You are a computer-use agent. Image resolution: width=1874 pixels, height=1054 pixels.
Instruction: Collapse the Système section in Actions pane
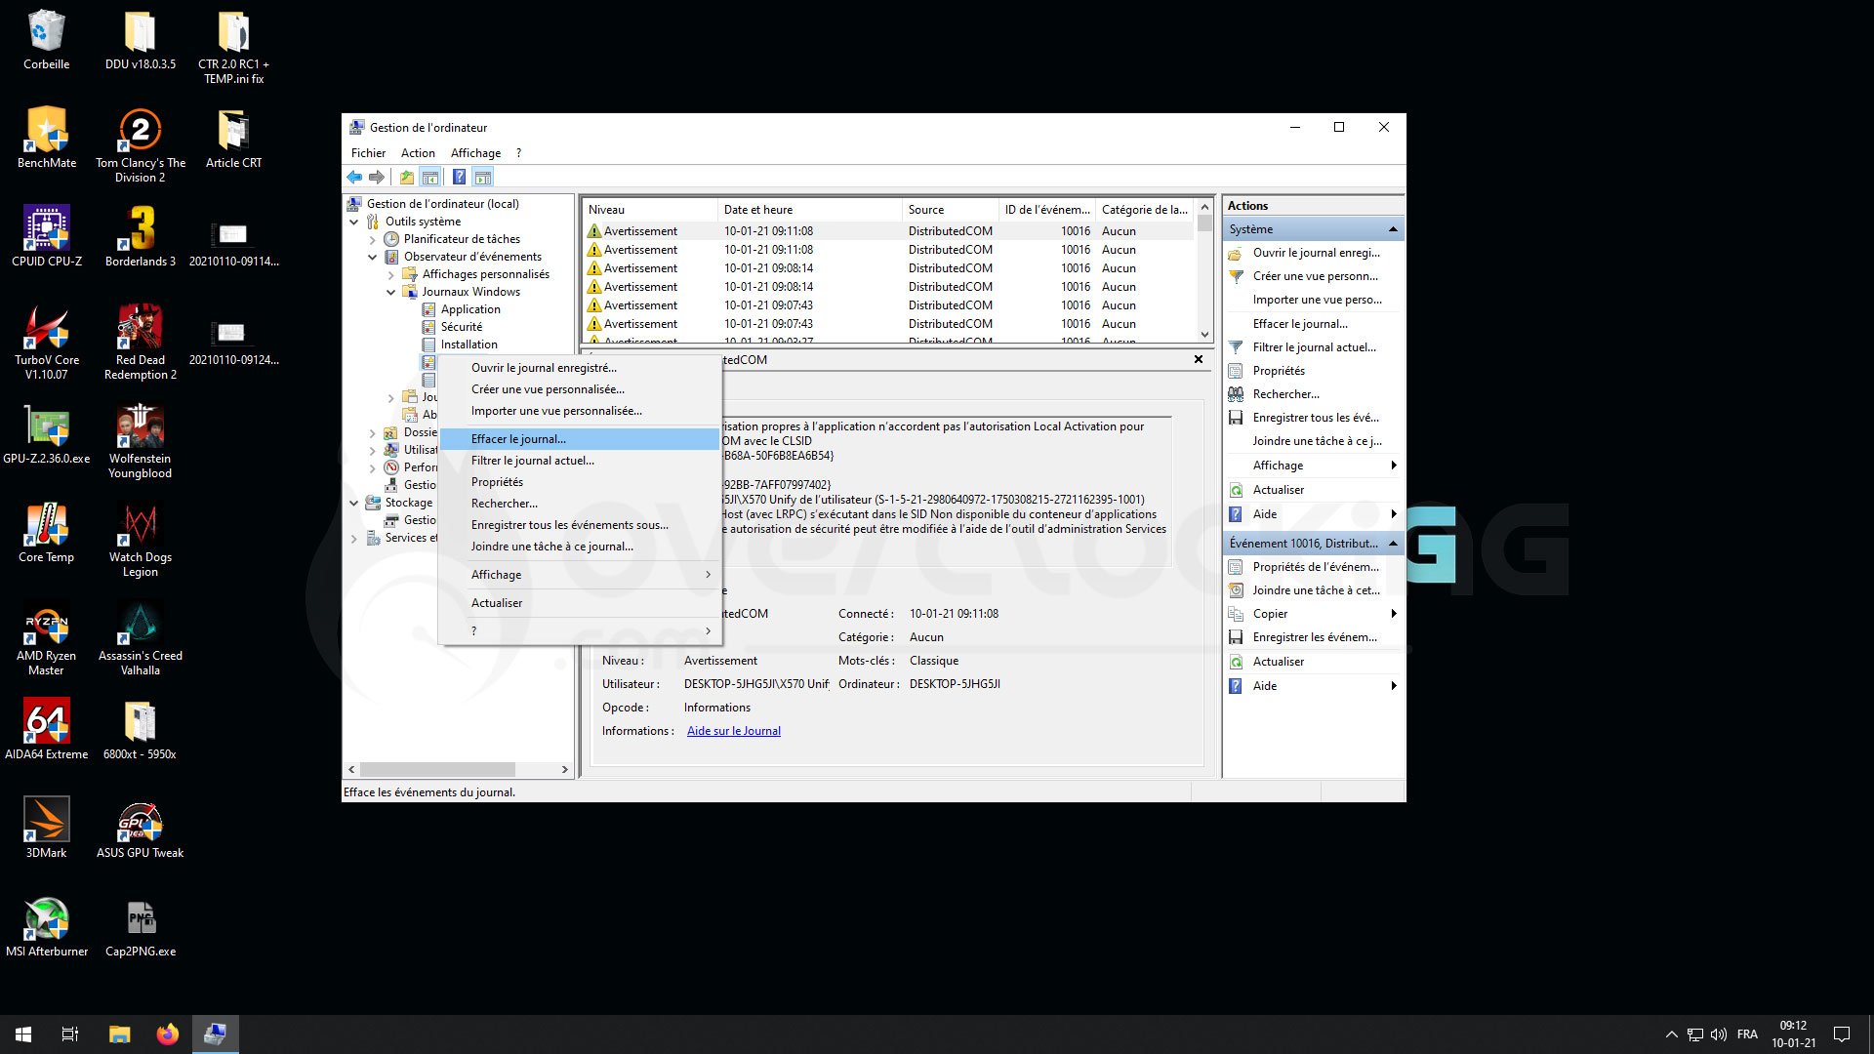coord(1393,229)
